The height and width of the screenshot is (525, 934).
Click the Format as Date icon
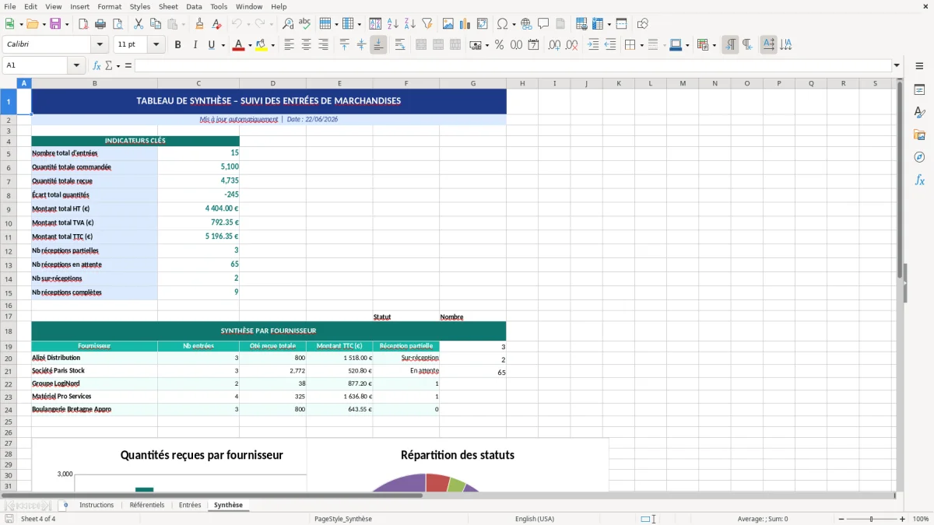[x=533, y=45]
